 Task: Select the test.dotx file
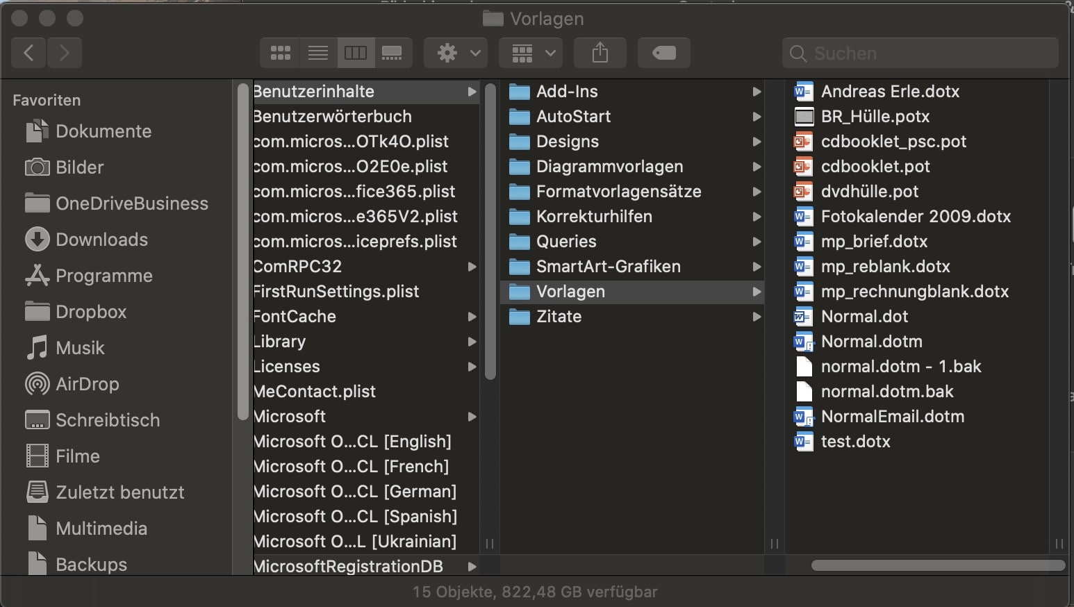(855, 442)
